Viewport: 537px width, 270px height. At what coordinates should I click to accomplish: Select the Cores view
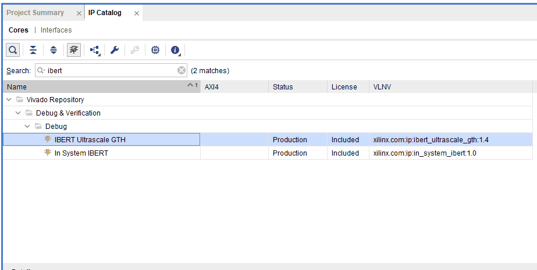(x=19, y=30)
